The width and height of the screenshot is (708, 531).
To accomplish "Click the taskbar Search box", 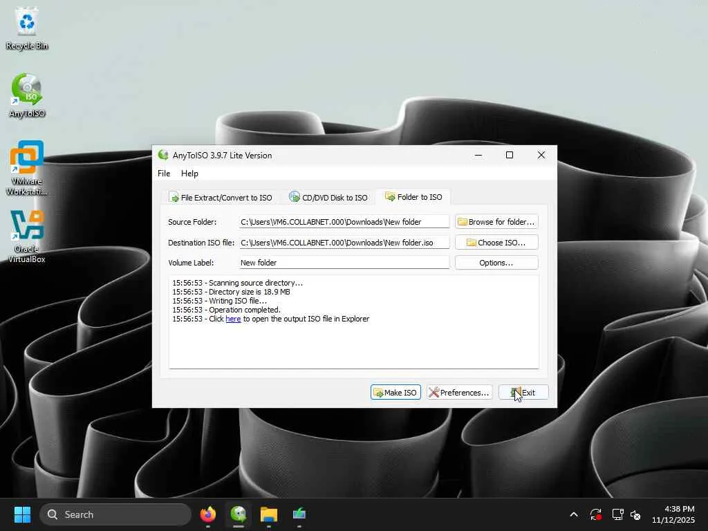I will [115, 514].
